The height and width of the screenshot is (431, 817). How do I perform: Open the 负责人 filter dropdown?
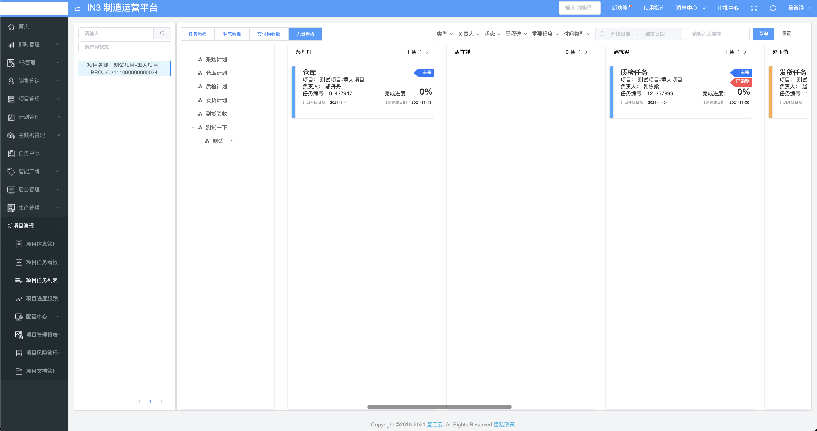coord(468,34)
